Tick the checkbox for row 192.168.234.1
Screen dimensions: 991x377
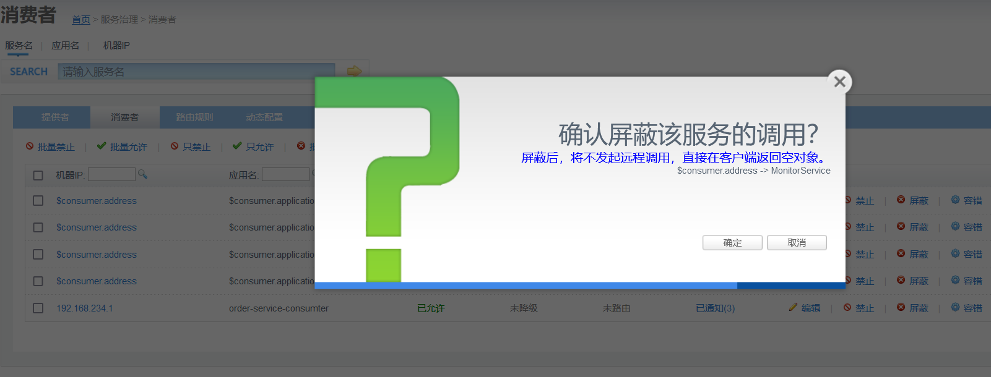tap(38, 308)
